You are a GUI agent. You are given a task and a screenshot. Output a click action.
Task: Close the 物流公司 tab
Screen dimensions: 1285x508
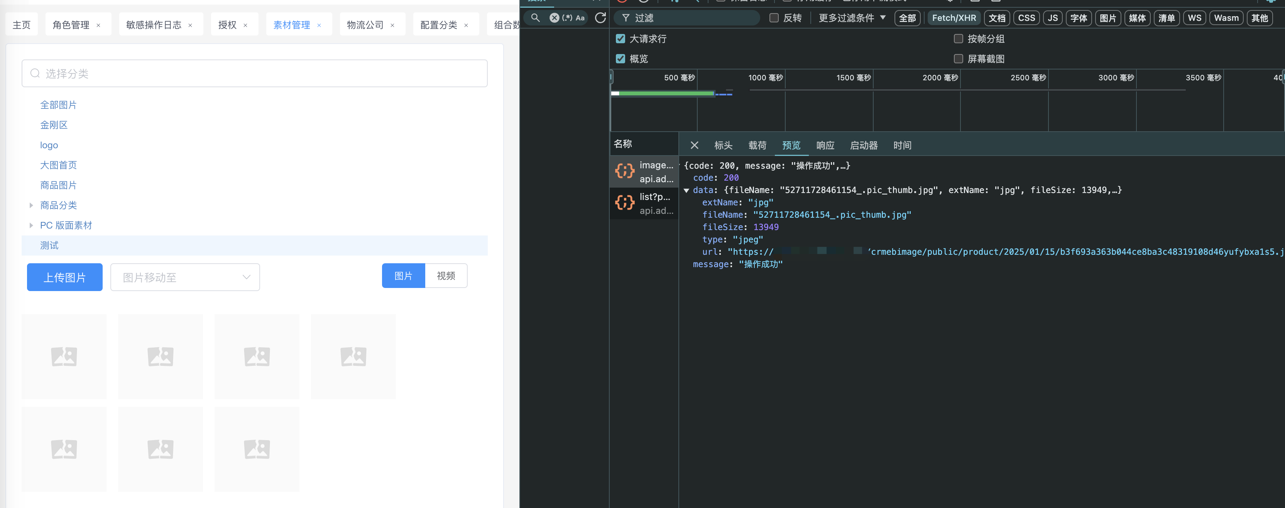pyautogui.click(x=392, y=25)
